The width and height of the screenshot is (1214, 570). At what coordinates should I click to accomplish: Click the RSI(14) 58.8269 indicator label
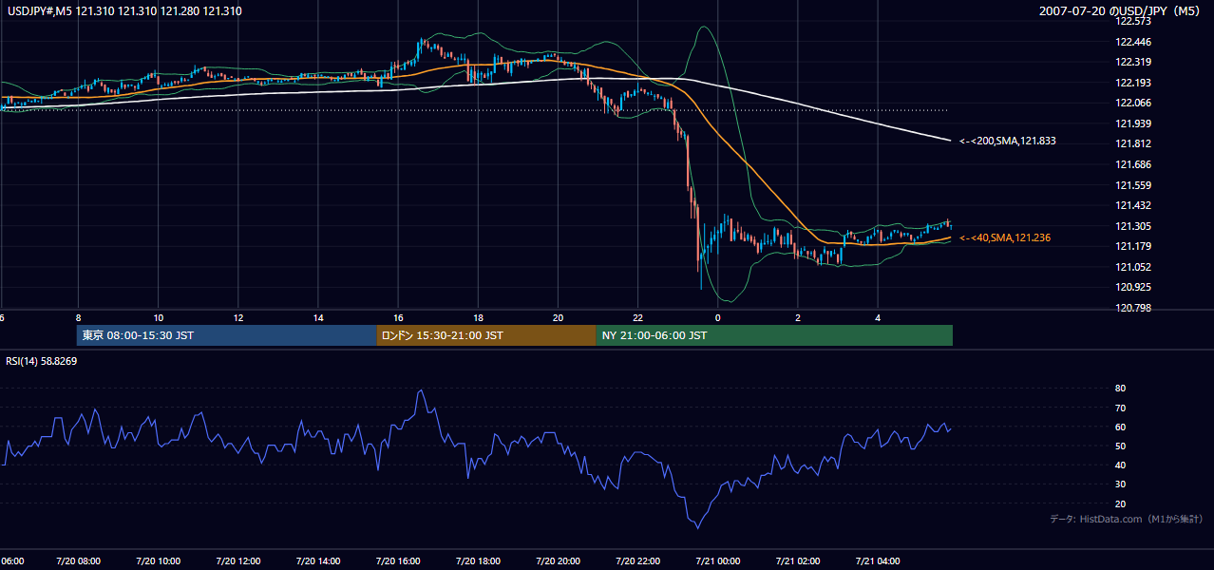pyautogui.click(x=42, y=361)
